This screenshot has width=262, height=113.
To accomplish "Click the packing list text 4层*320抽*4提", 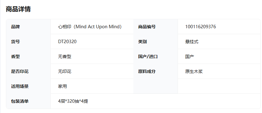I will pyautogui.click(x=73, y=101).
